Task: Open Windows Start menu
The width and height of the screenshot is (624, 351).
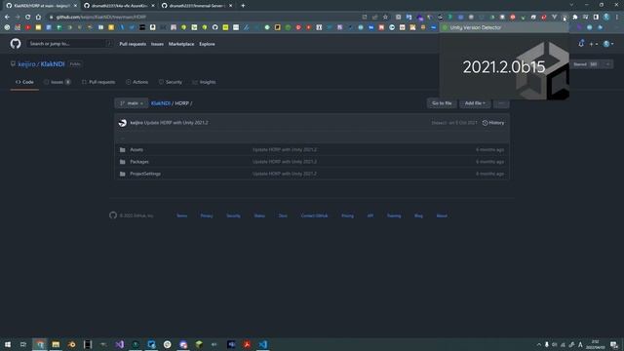Action: tap(8, 344)
